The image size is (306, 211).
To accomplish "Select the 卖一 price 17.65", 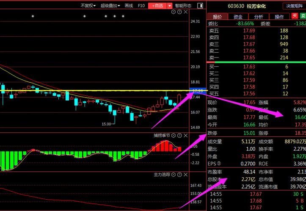I will coord(249,58).
